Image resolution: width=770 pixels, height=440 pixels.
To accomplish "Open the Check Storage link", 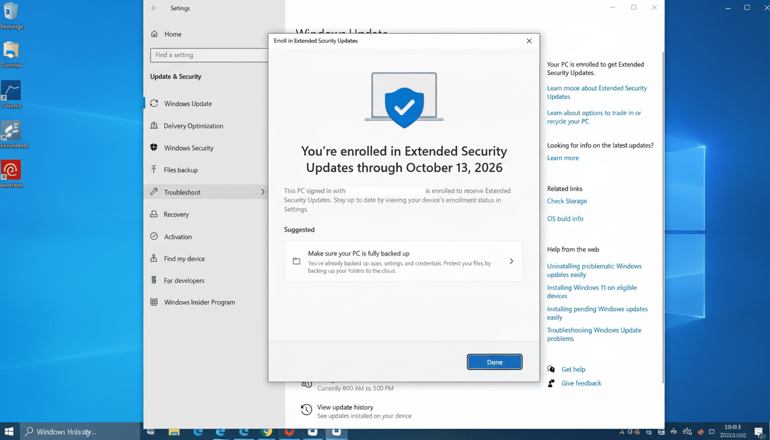I will click(567, 201).
